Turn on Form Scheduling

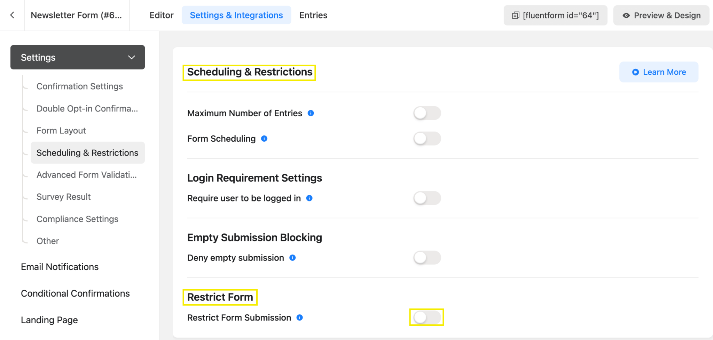[x=427, y=138]
